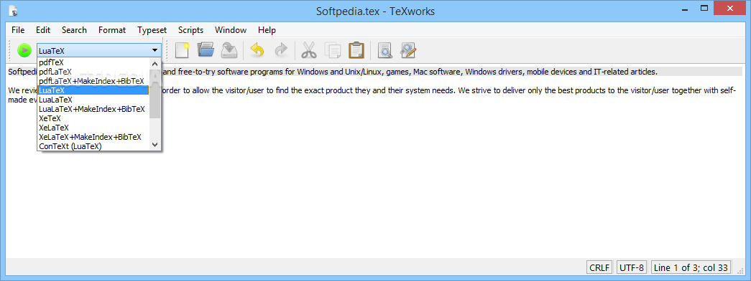Viewport: 751px width, 281px height.
Task: Click the green Typeset run button
Action: coord(24,50)
